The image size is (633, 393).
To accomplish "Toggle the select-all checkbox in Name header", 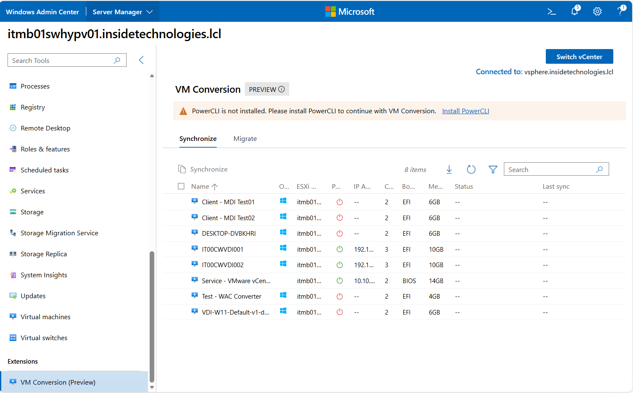I will tap(181, 186).
